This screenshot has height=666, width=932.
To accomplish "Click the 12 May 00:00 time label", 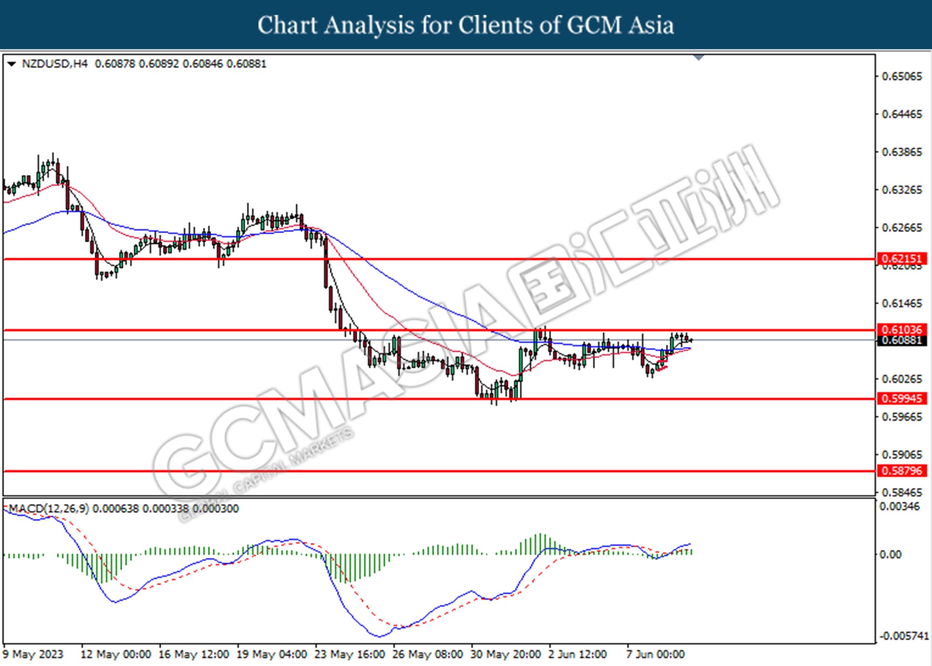I will 116,654.
